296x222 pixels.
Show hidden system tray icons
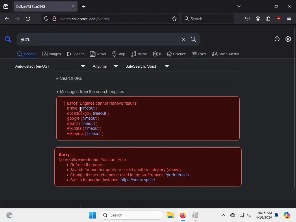pyautogui.click(x=223, y=215)
